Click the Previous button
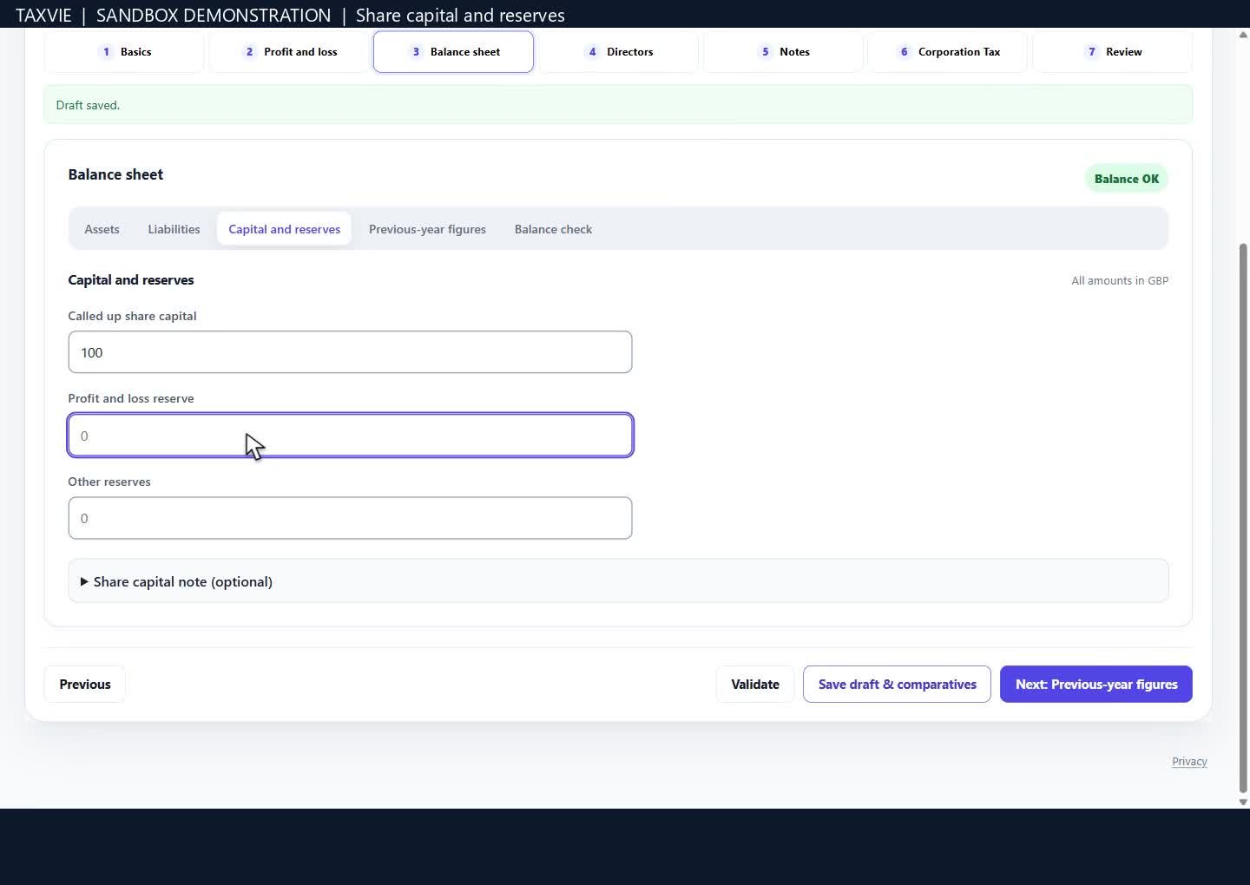This screenshot has height=885, width=1250. (x=84, y=685)
